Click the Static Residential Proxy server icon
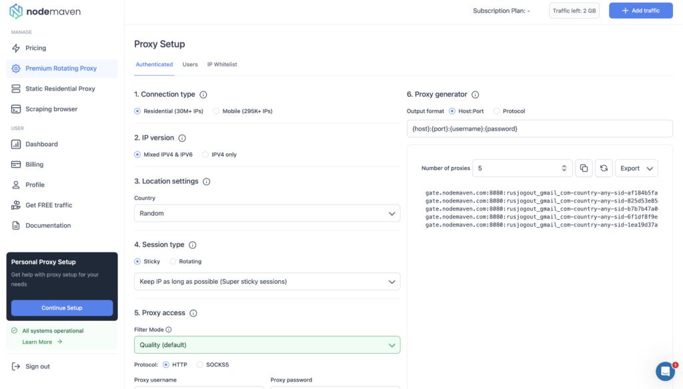This screenshot has height=389, width=683. (16, 89)
